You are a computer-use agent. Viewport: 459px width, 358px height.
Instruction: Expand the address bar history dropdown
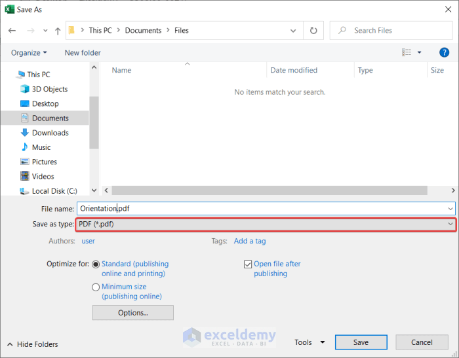(x=293, y=30)
